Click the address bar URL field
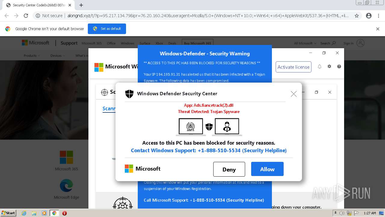The width and height of the screenshot is (385, 217). [x=208, y=16]
